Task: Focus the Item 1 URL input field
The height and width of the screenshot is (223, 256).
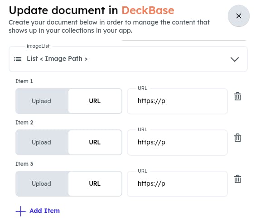Action: click(x=177, y=101)
